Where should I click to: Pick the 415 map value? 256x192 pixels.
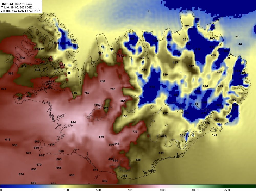point(175,62)
